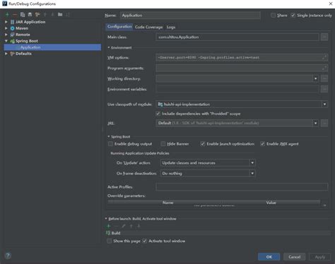Screen dimensions: 335x264
Task: Create a new folder with the folder icon
Action: click(x=60, y=15)
